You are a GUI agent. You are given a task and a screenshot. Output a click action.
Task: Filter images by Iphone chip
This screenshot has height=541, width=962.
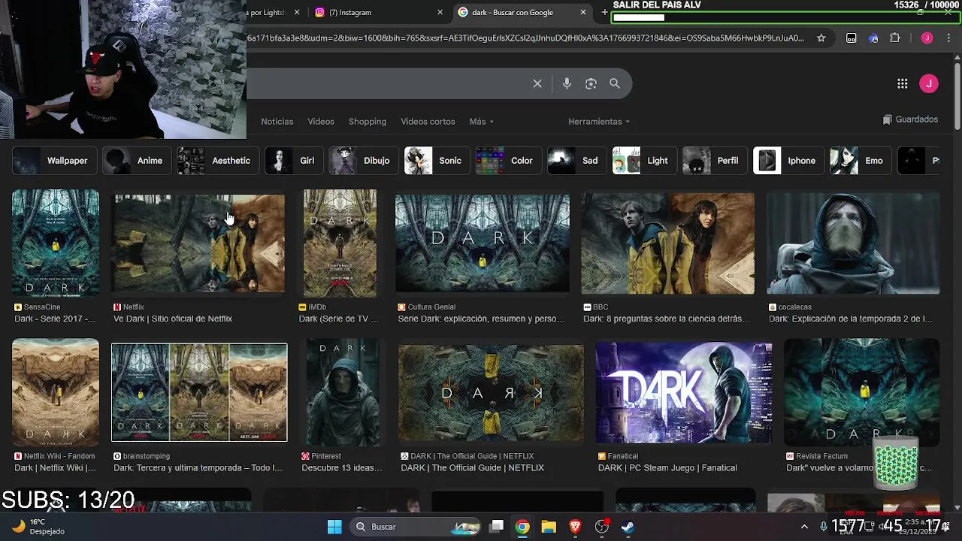click(x=788, y=161)
